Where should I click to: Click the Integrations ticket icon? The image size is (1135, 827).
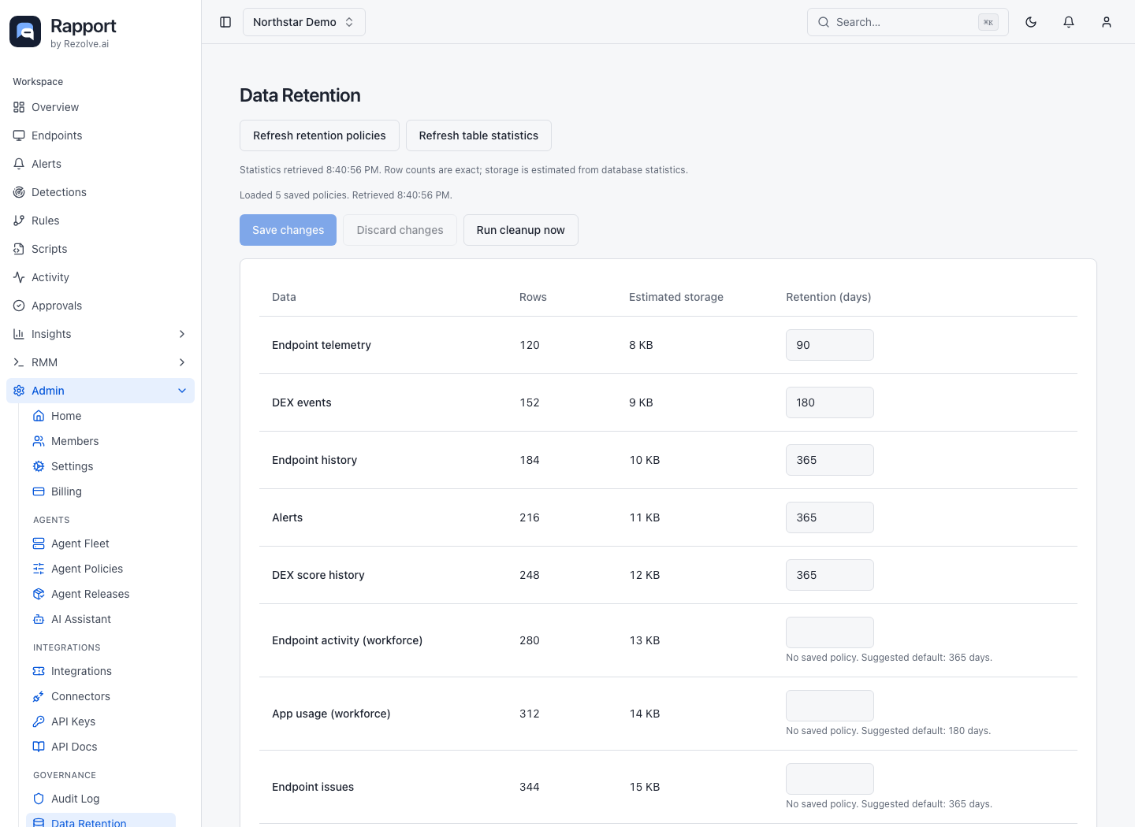[x=39, y=671]
